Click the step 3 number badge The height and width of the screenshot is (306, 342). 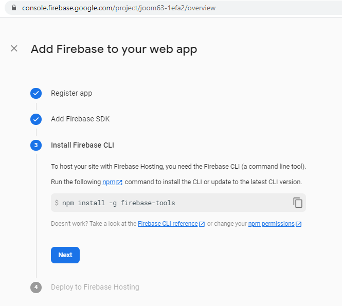36,145
